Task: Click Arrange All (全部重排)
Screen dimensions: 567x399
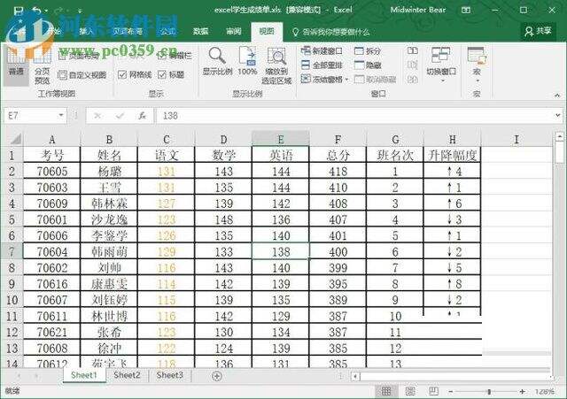Action: 322,65
